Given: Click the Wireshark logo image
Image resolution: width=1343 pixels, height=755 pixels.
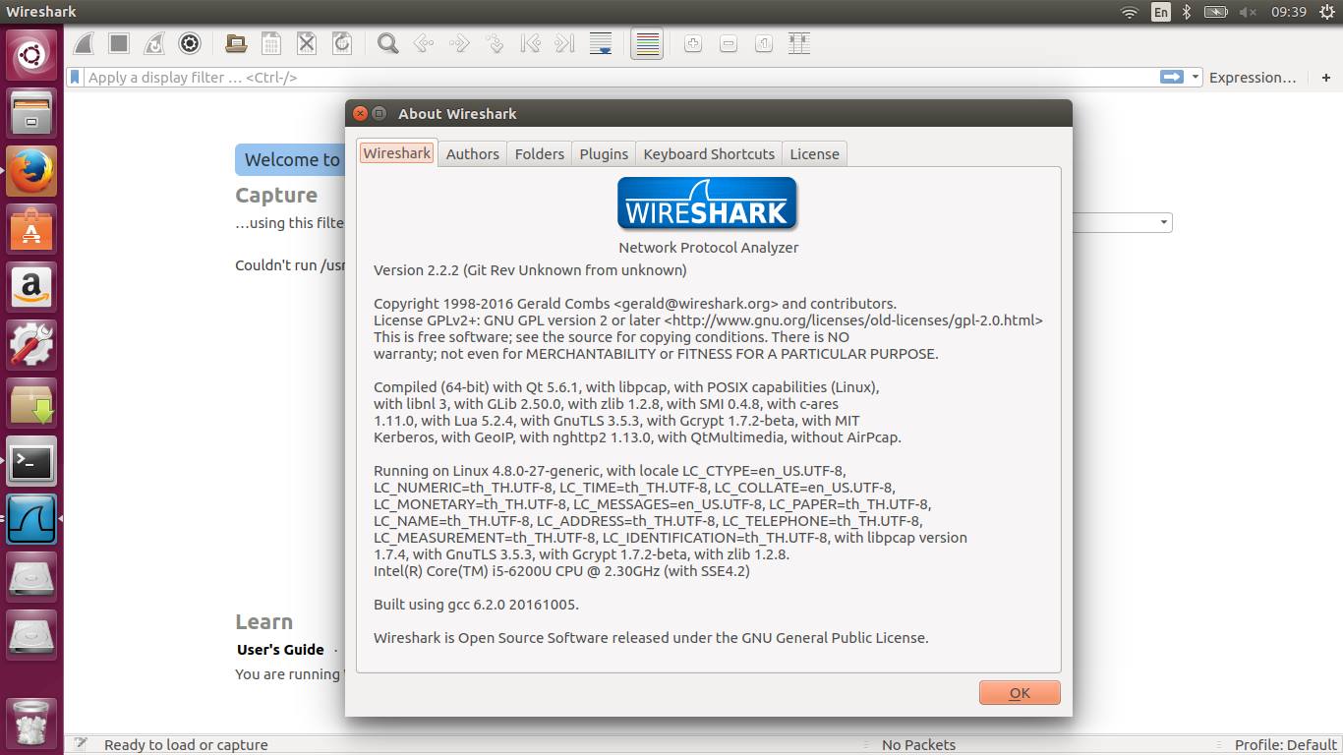Looking at the screenshot, I should pos(707,204).
